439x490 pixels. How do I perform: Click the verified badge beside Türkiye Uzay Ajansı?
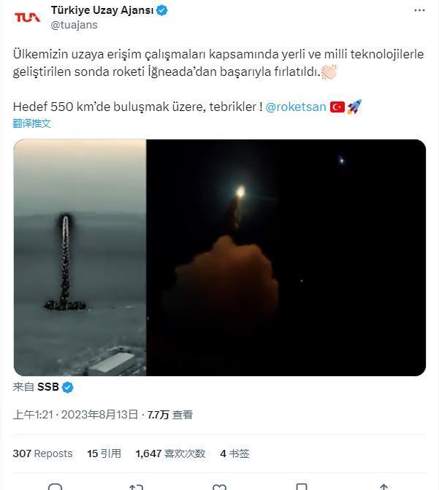coord(161,10)
